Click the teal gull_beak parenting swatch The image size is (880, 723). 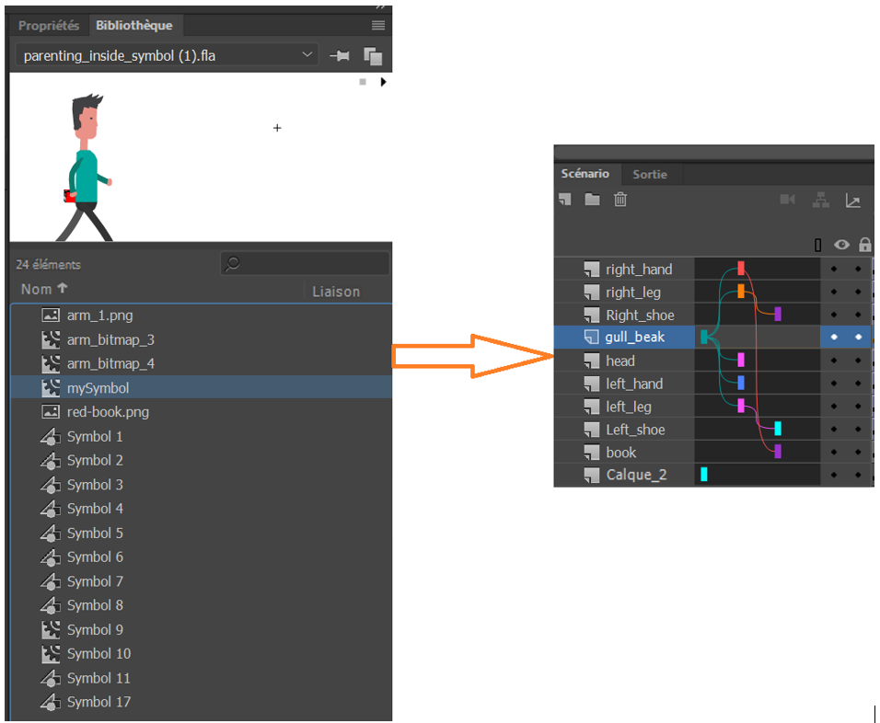[x=704, y=337]
